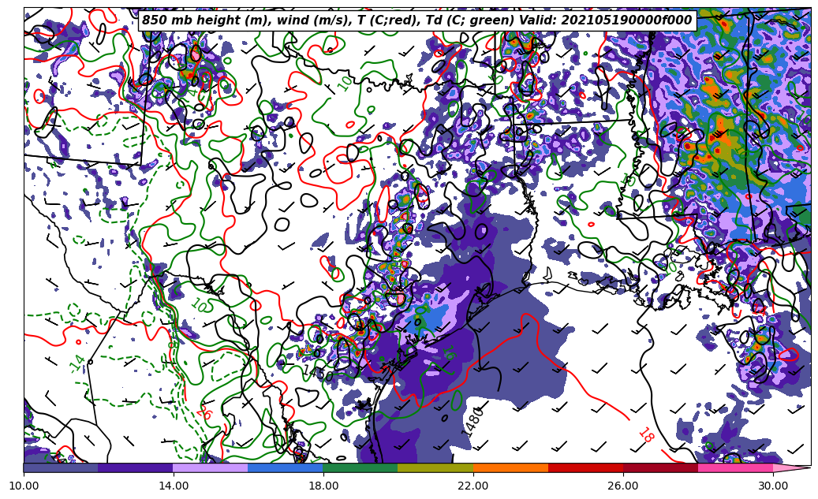Pick the lavender 14–16 colorbar segment
The width and height of the screenshot is (818, 499).
(211, 467)
